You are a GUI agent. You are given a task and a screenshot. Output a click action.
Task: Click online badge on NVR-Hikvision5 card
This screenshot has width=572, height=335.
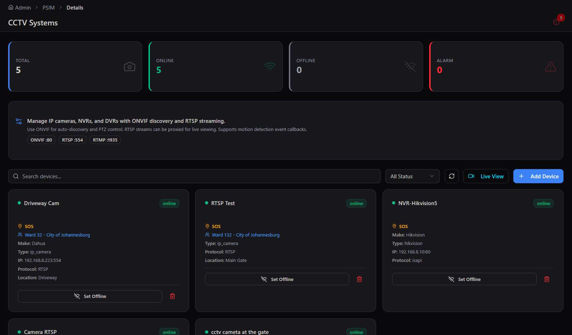click(x=543, y=203)
